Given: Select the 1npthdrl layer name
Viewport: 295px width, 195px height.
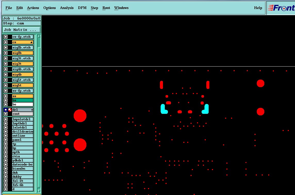Looking at the screenshot, I should 23,123.
